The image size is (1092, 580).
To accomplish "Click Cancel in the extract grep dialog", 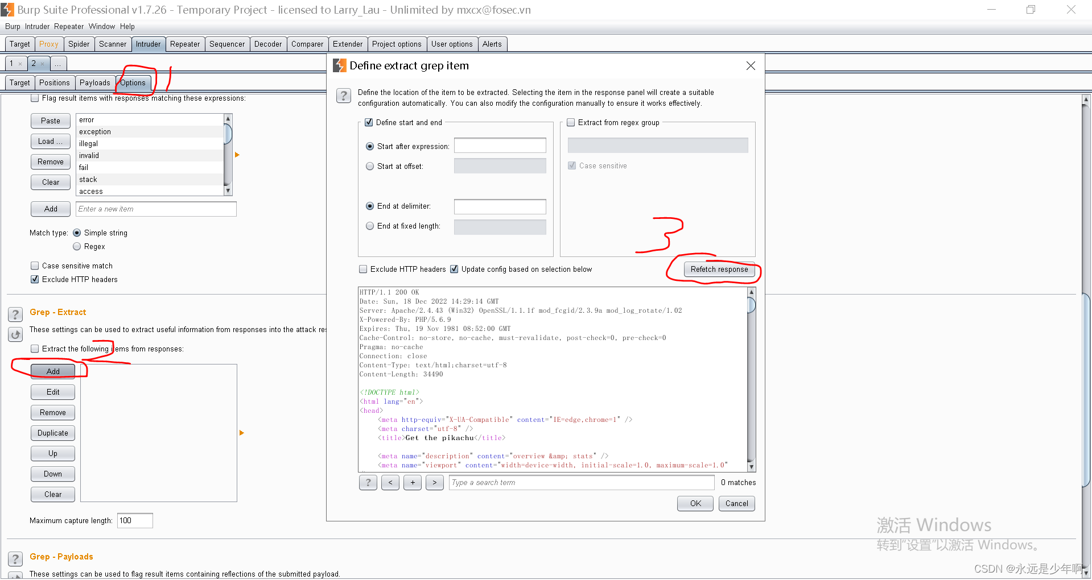I will pos(737,503).
